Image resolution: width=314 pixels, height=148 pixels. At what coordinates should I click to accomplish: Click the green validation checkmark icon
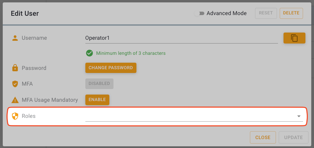pyautogui.click(x=89, y=53)
